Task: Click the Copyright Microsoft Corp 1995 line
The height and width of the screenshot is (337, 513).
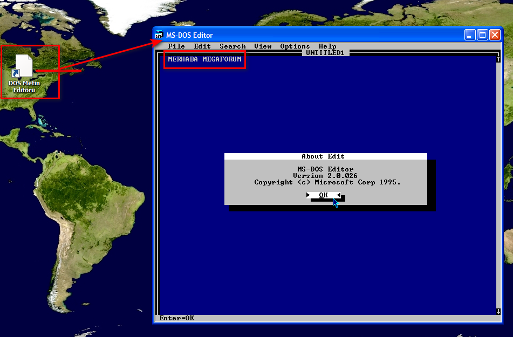Action: tap(327, 182)
